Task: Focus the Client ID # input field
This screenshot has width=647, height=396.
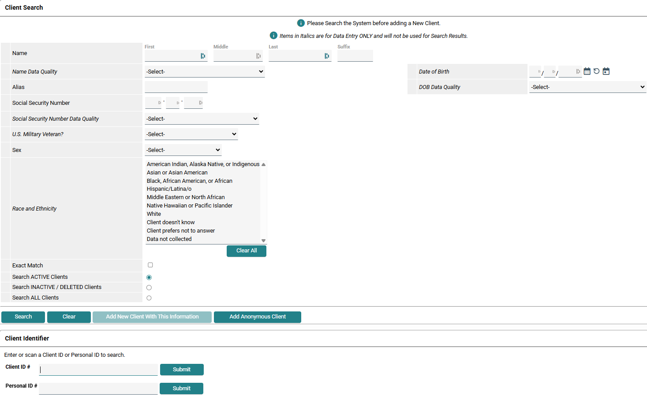Action: (x=98, y=370)
